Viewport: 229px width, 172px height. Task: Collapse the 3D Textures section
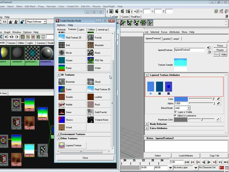[59, 75]
